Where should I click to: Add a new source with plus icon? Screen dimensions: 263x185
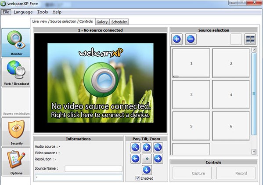177,39
